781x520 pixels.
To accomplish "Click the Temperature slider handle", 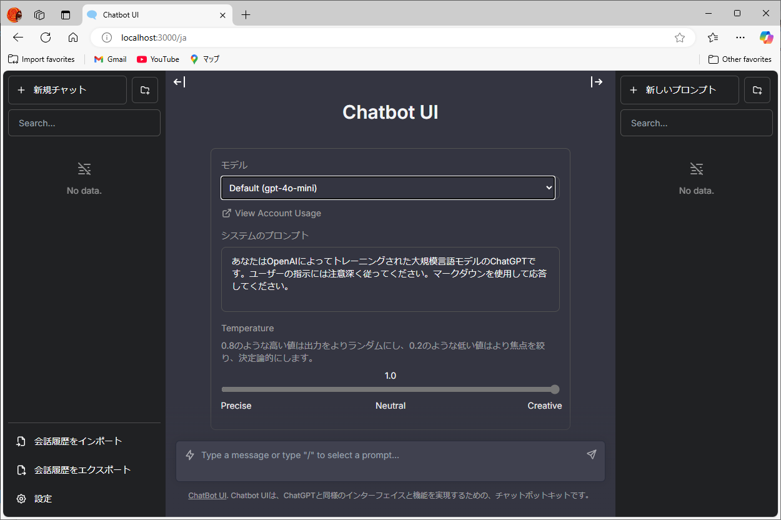I will tap(555, 389).
